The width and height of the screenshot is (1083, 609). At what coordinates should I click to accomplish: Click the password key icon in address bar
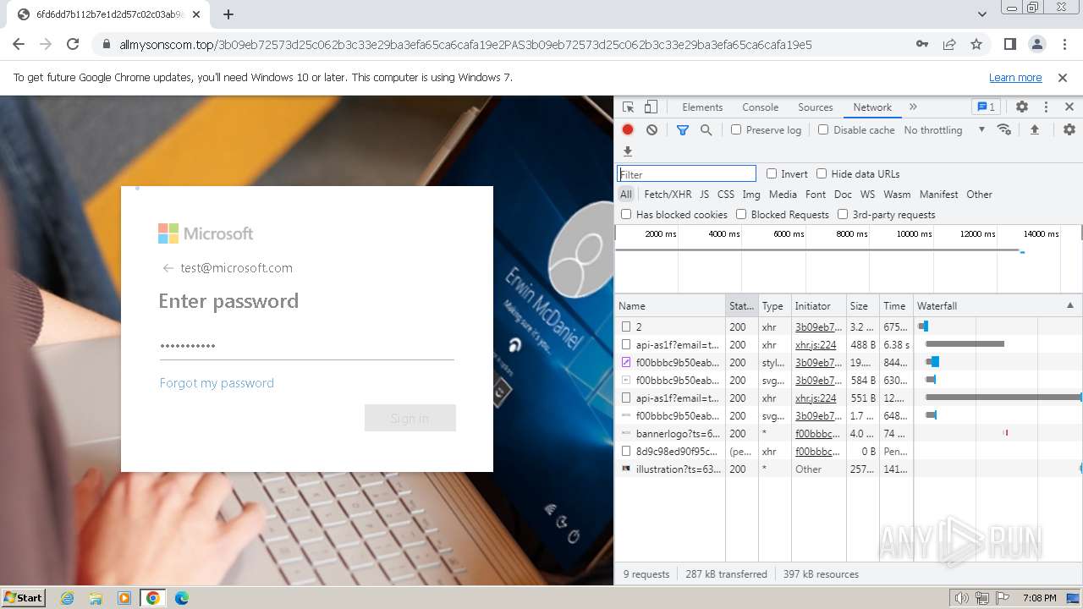[922, 44]
